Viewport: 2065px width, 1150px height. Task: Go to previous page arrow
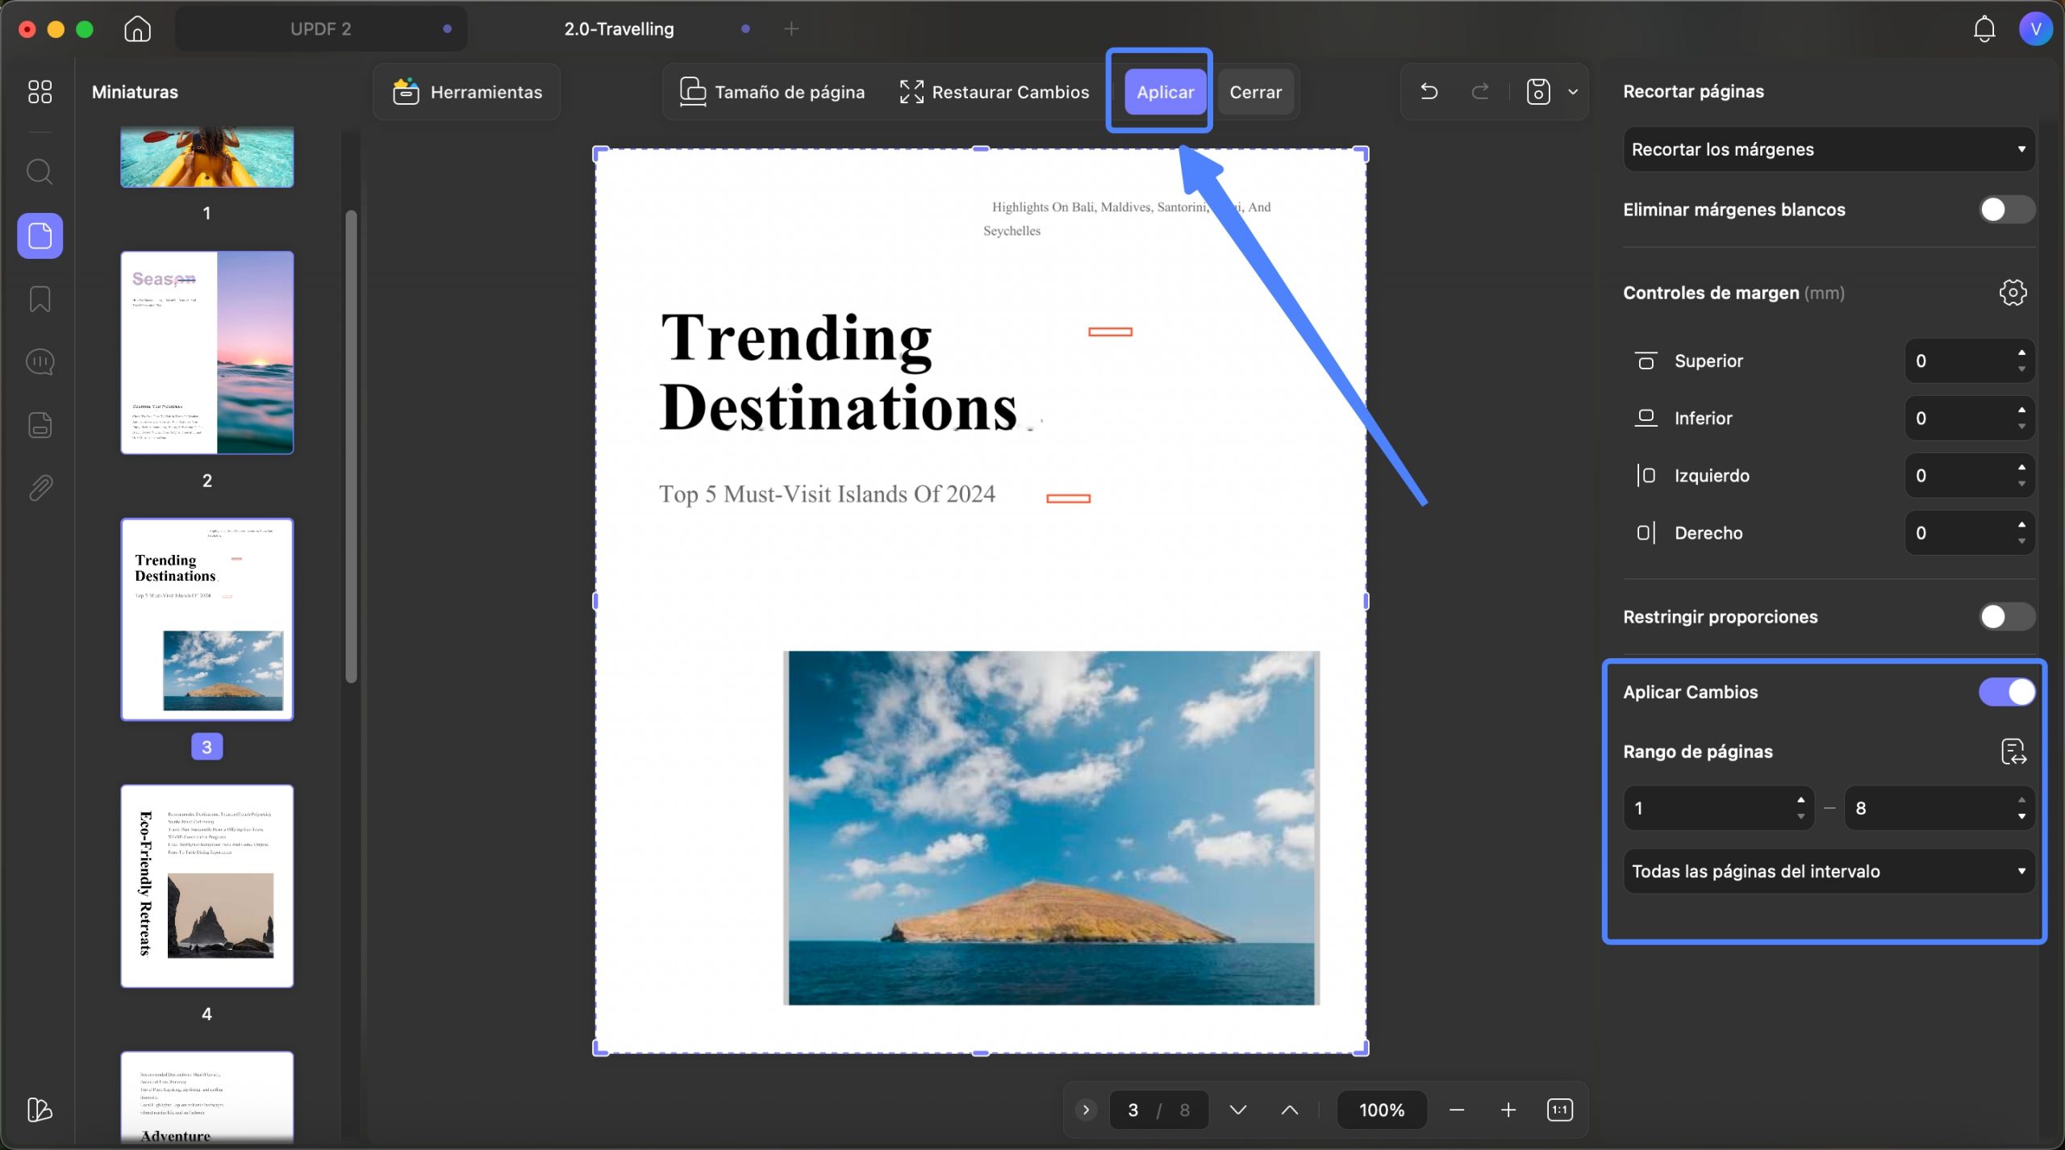coord(1290,1110)
